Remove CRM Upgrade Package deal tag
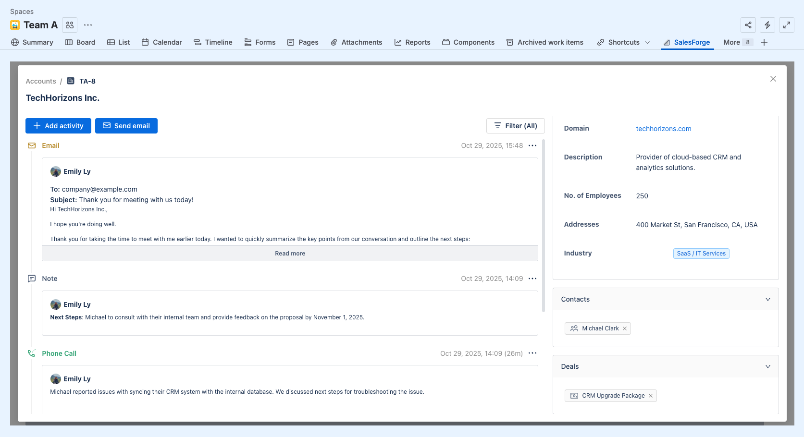This screenshot has width=804, height=437. 651,396
